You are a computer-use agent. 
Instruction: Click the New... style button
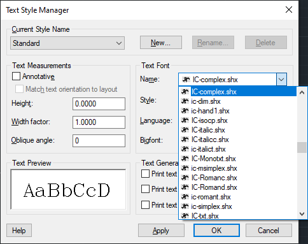pyautogui.click(x=161, y=43)
